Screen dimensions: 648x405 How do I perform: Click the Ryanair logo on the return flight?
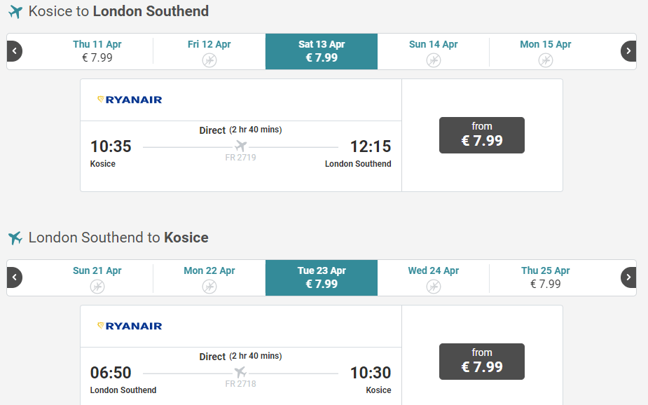tap(130, 326)
